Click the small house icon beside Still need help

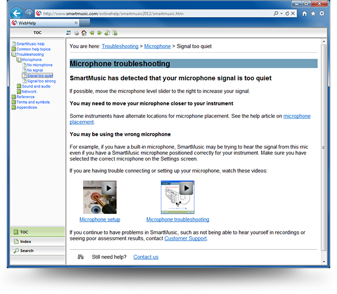click(x=80, y=256)
